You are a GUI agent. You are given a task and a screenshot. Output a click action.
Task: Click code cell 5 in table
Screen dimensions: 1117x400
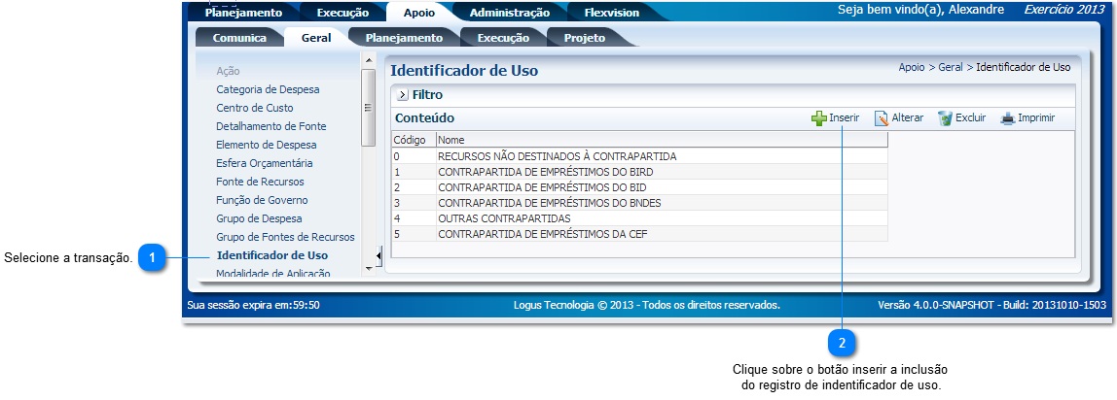pos(414,234)
